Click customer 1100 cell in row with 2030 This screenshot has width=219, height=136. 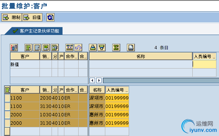point(25,98)
